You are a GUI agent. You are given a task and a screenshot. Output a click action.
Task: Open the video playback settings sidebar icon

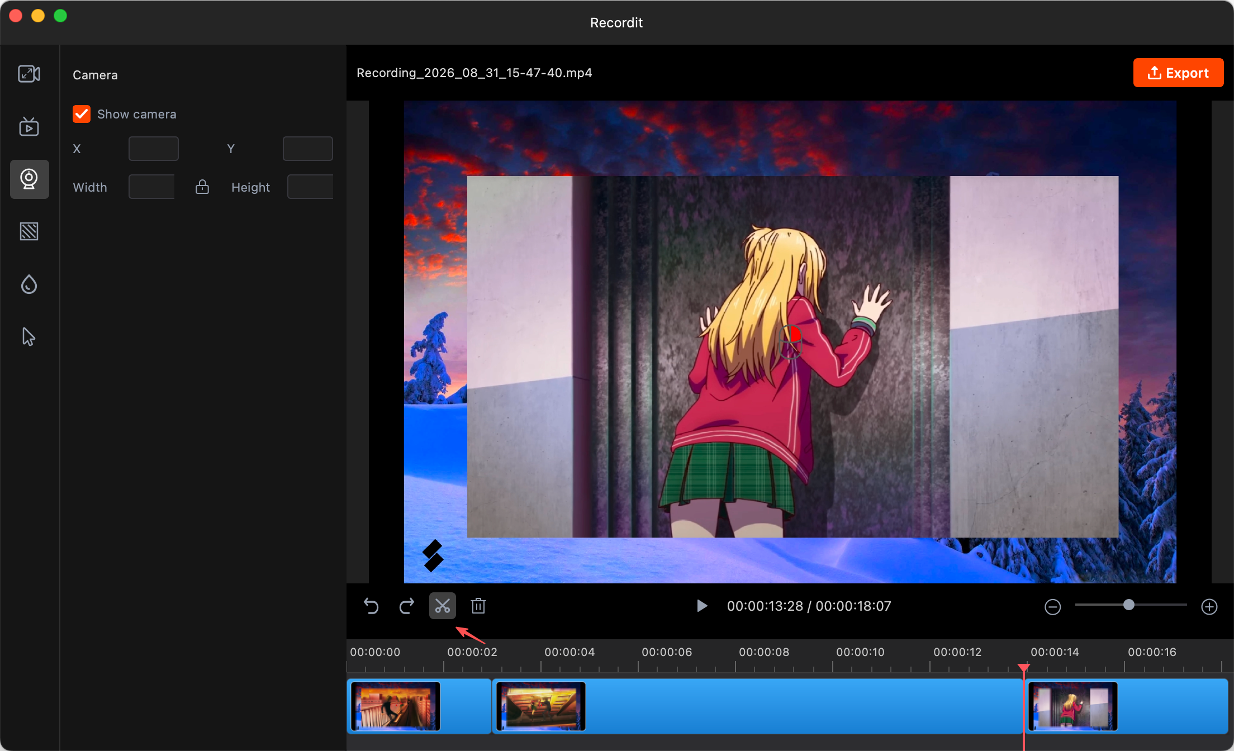coord(29,127)
